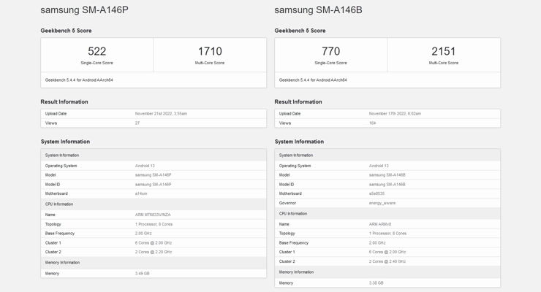Click CPU name 'ARM MT6833V/NZA'
541x292 pixels.
click(153, 215)
